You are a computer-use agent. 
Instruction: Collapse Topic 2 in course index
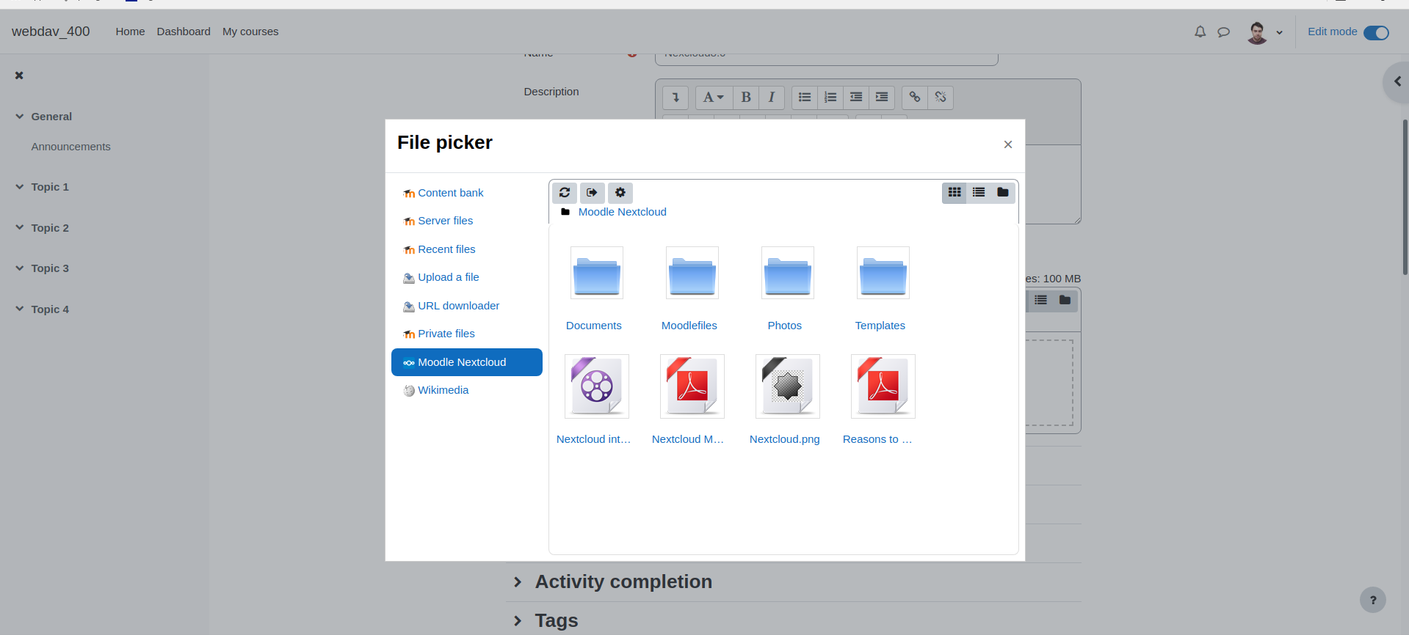(20, 227)
